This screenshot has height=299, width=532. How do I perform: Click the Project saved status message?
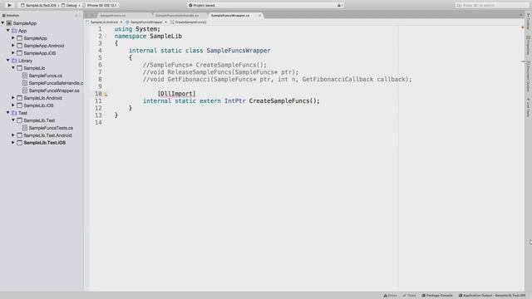[202, 6]
